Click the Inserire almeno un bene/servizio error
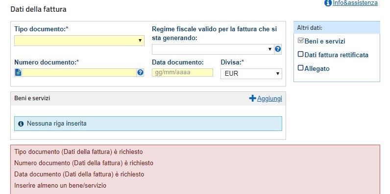Screen dimensions: 390x194 [x=60, y=185]
